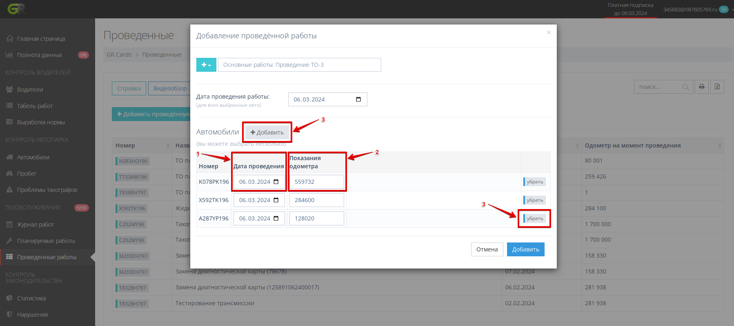Click Проблемы тахографов warning icon

pyautogui.click(x=9, y=189)
